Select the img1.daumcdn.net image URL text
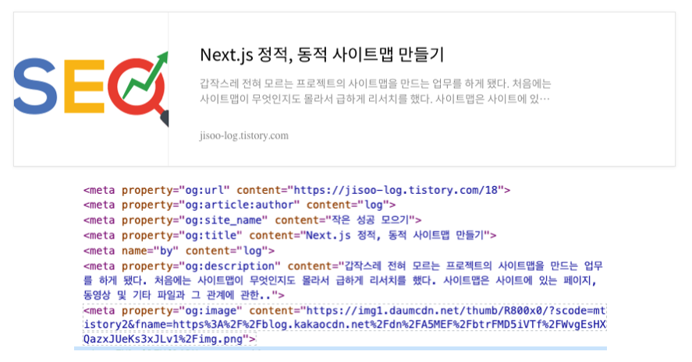 click(x=345, y=325)
